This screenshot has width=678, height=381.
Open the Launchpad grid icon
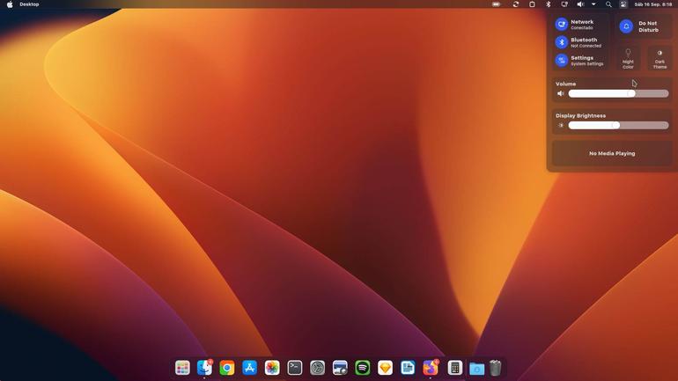[182, 368]
